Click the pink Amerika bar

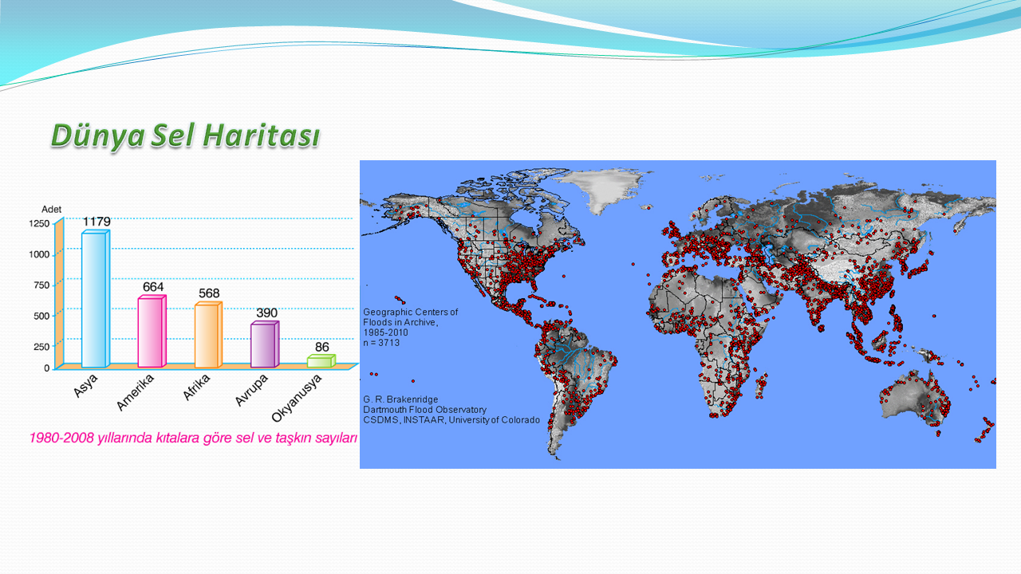152,331
